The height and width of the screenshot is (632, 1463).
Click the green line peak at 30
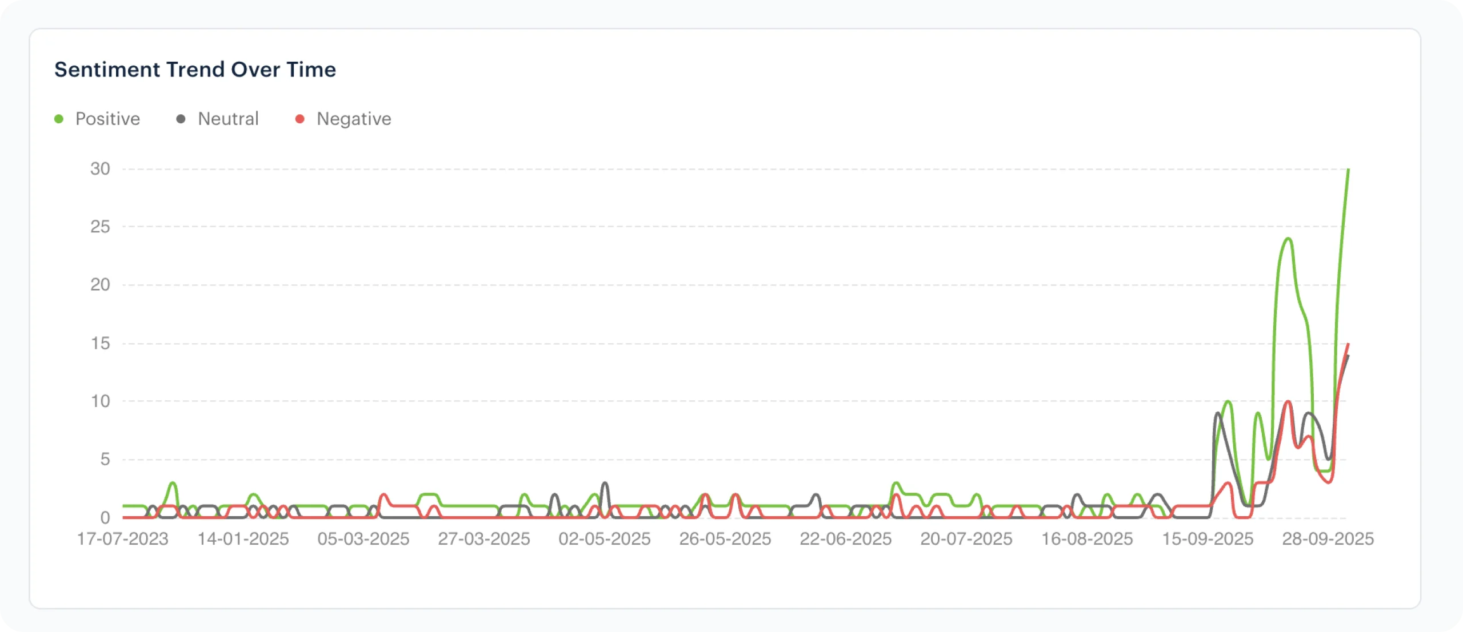pos(1348,170)
